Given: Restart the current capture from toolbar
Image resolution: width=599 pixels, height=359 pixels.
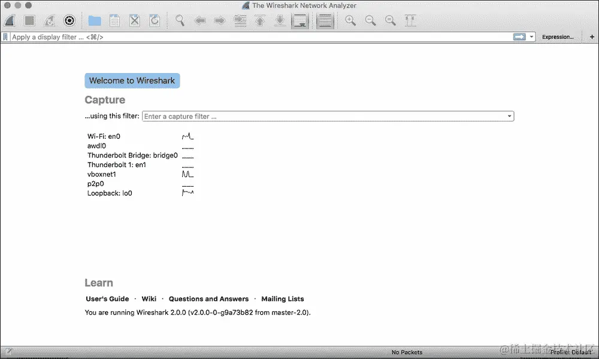Looking at the screenshot, I should pyautogui.click(x=49, y=20).
